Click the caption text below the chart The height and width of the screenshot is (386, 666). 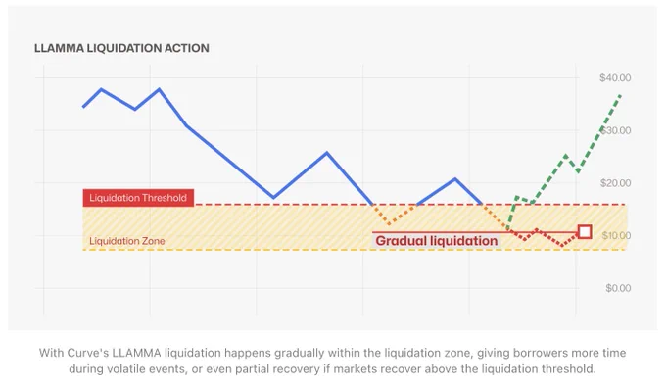point(333,361)
